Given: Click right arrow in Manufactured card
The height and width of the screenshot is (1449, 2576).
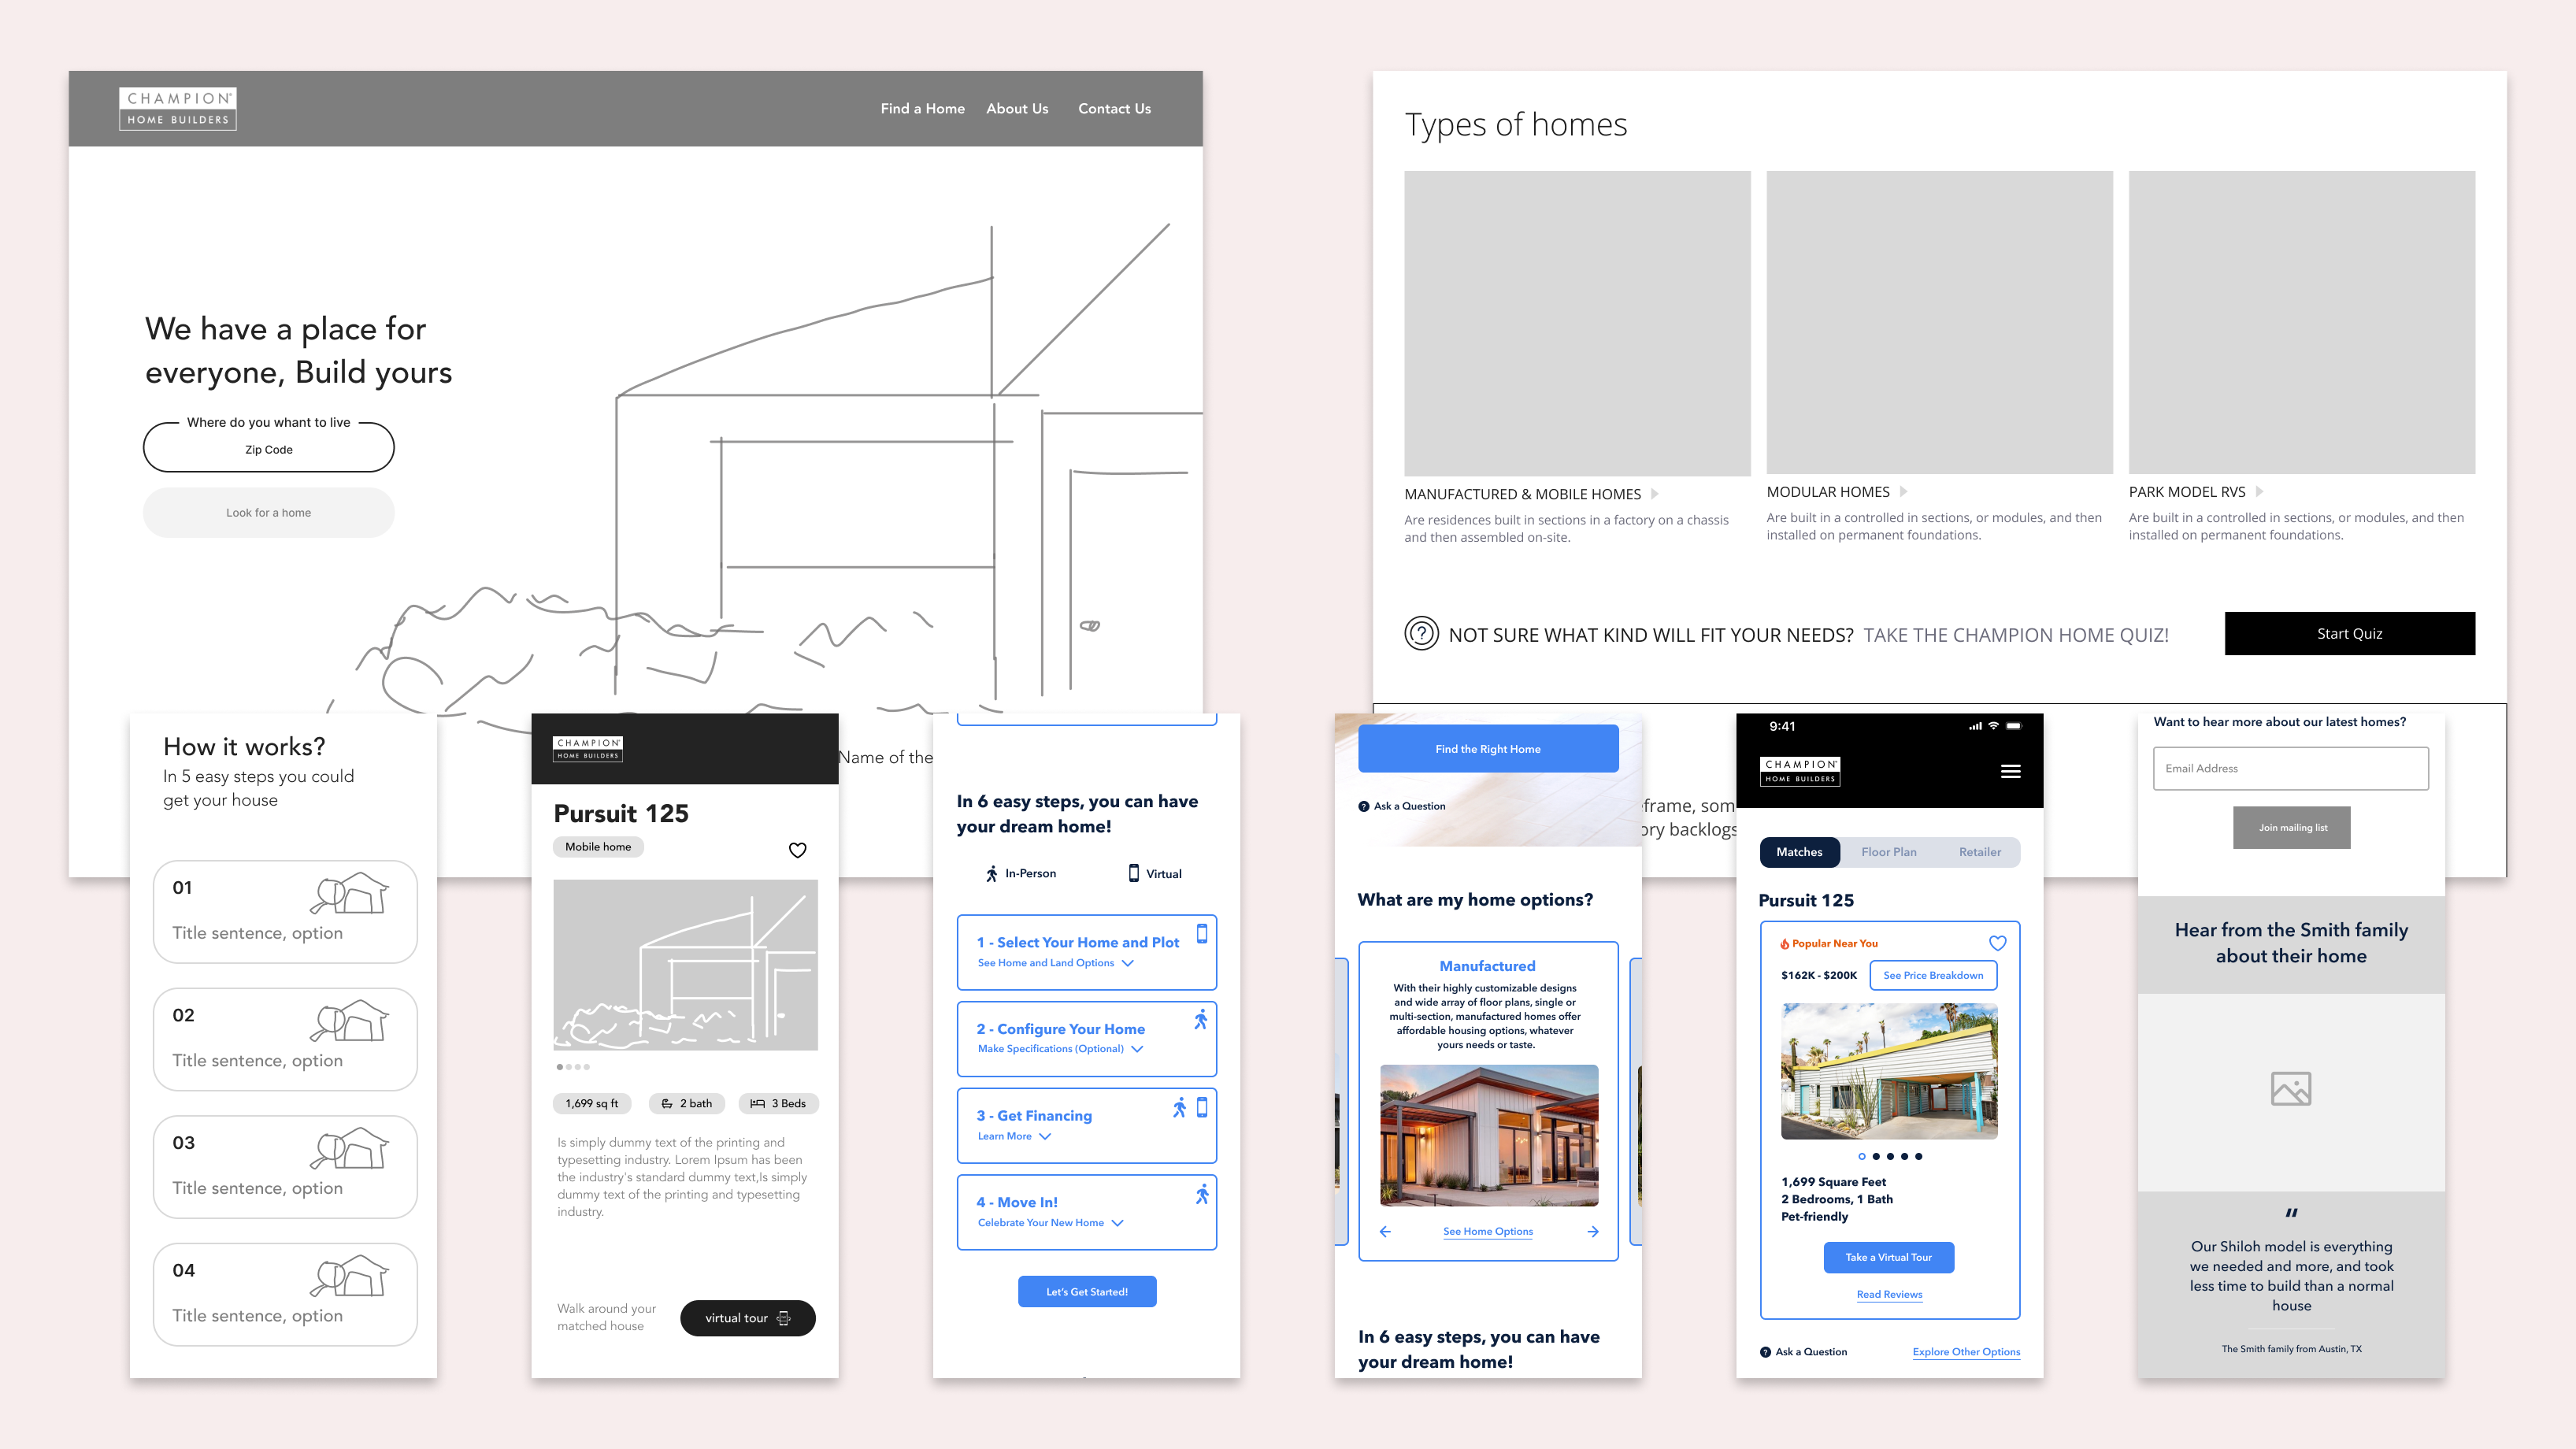Looking at the screenshot, I should 1593,1231.
